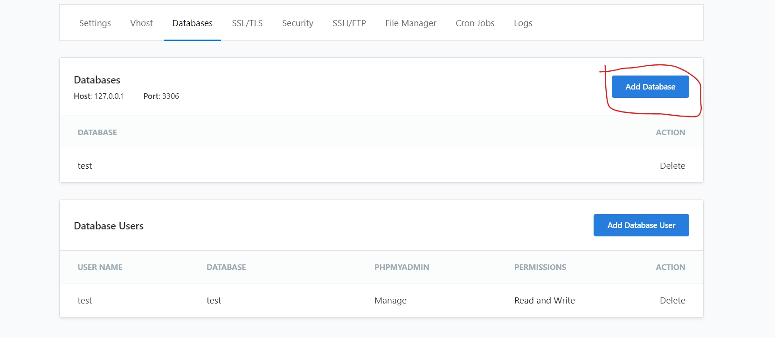Image resolution: width=775 pixels, height=338 pixels.
Task: Delete the test database
Action: click(x=672, y=166)
